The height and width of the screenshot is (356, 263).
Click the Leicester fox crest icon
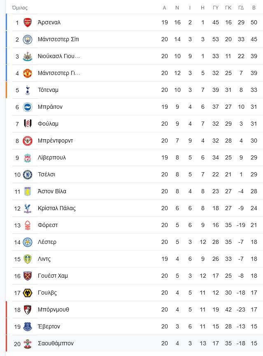[28, 242]
